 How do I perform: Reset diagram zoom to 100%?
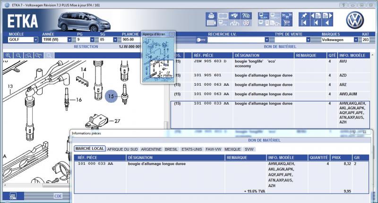coord(39,56)
